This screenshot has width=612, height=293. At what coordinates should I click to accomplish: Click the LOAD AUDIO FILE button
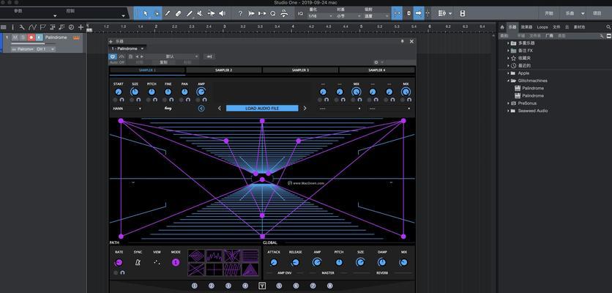(x=262, y=108)
